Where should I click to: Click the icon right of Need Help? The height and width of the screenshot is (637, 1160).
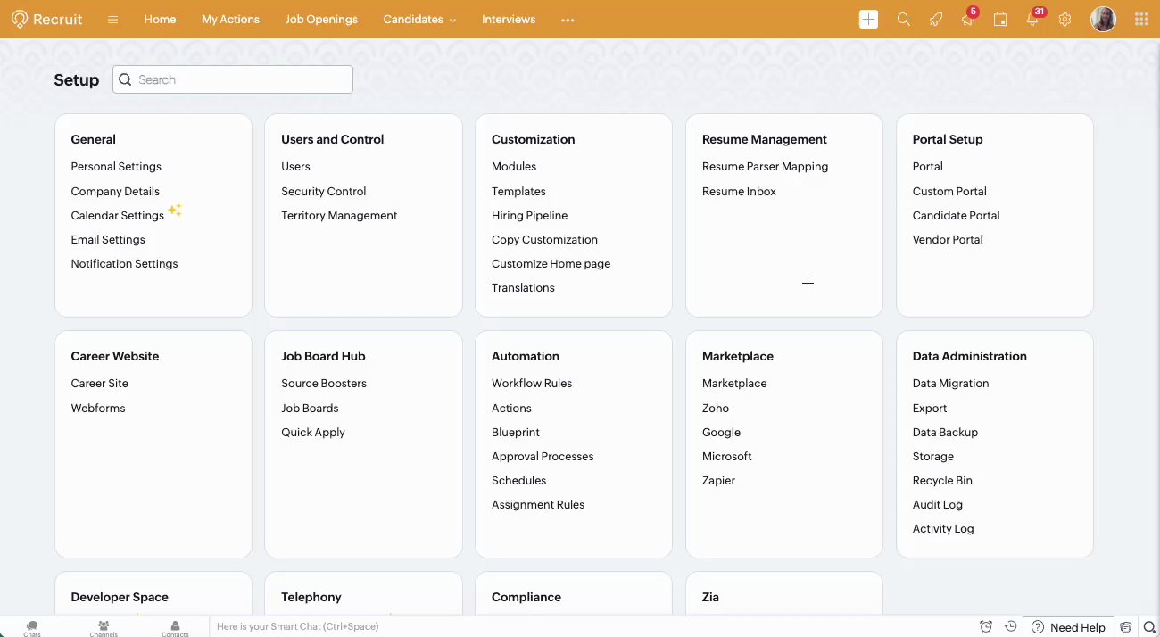[x=1126, y=627]
